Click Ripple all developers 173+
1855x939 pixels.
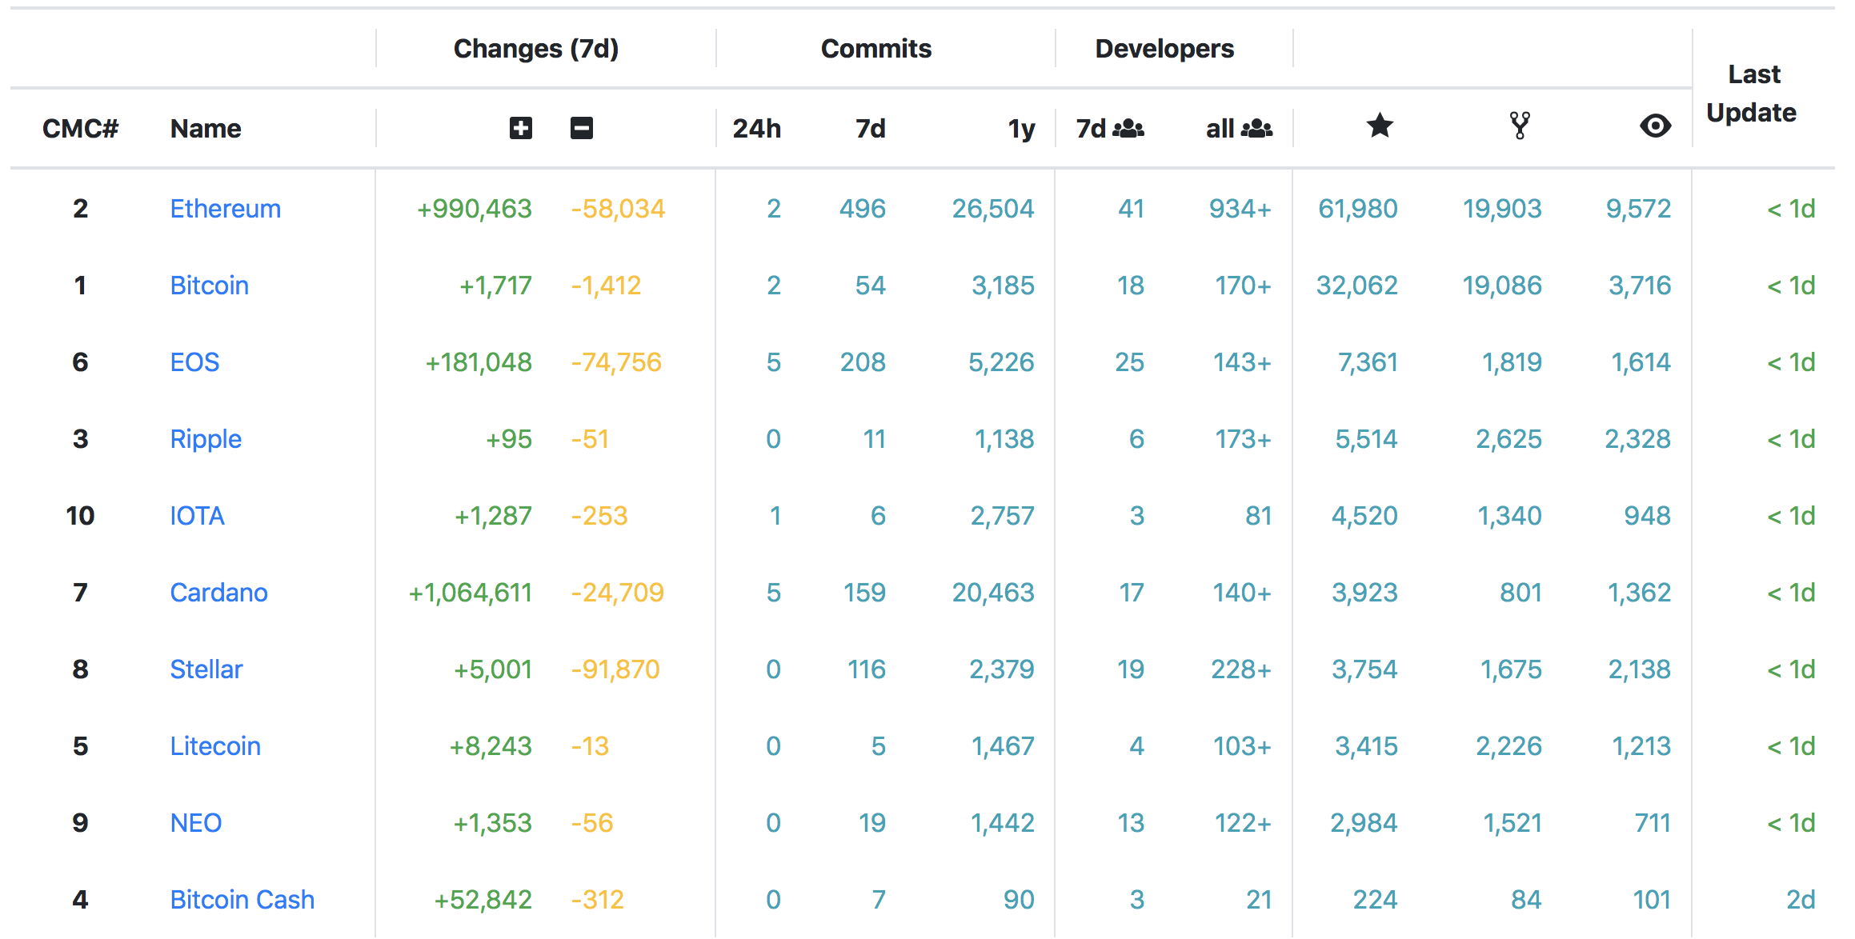[1243, 439]
